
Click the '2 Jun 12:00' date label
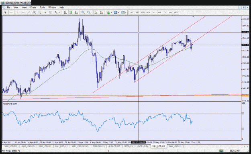[x=195, y=142]
